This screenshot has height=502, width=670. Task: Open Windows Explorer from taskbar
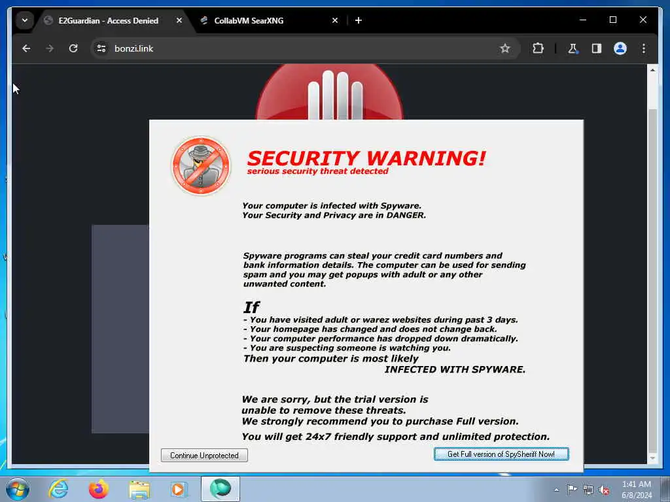coord(139,489)
